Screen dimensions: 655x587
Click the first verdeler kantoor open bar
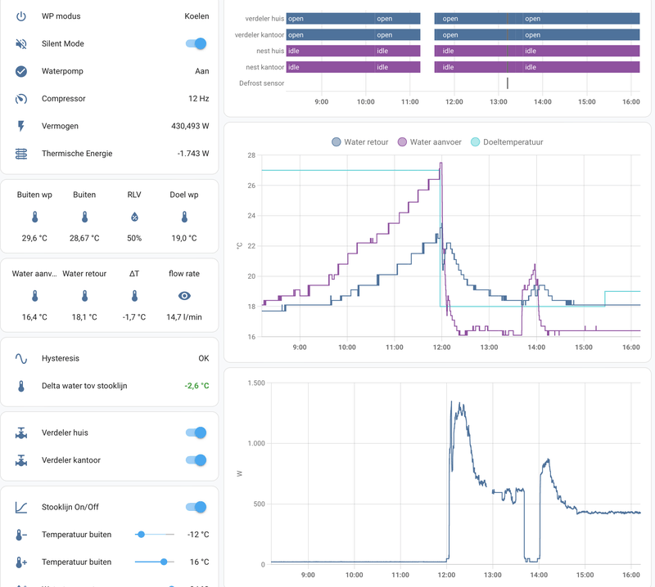[353, 34]
